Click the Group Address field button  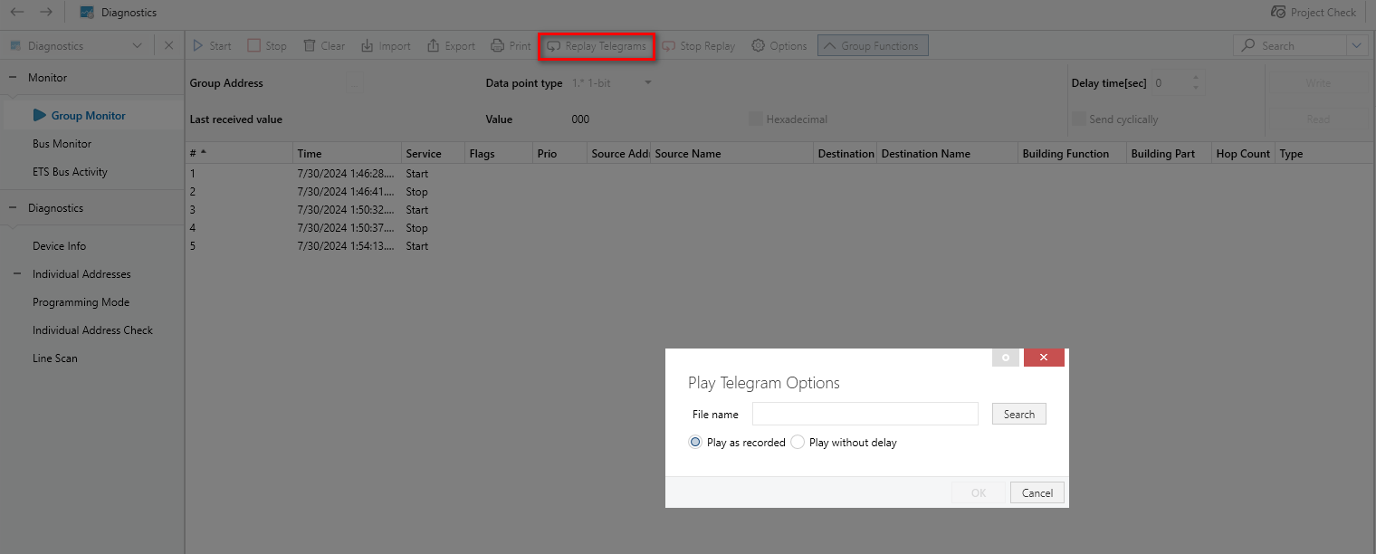(x=354, y=83)
